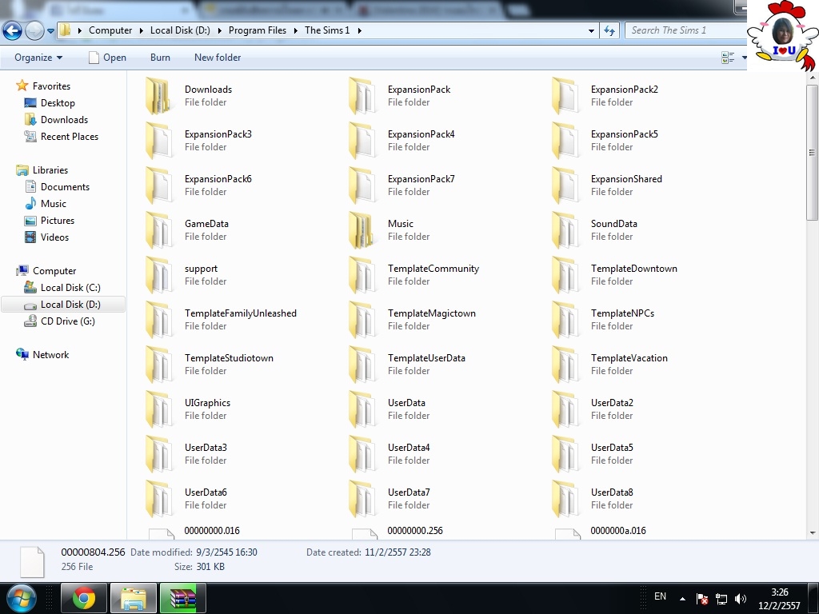819x614 pixels.
Task: Expand the address bar history dropdown
Action: [x=591, y=31]
